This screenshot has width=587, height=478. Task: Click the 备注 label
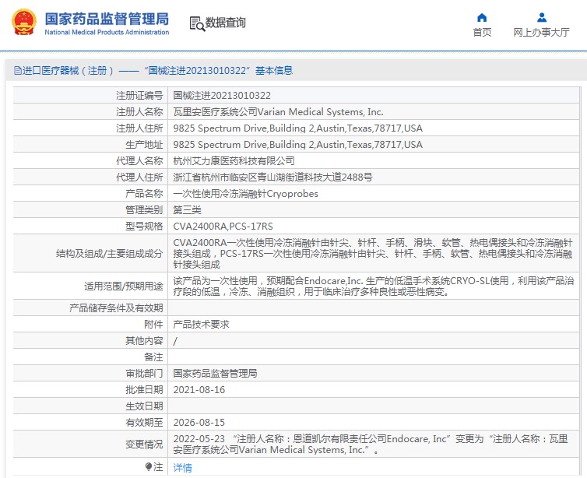pos(153,357)
